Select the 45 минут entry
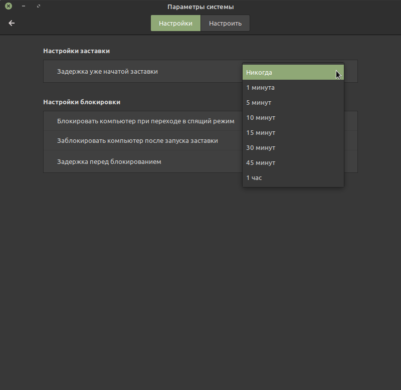Screen dimensions: 401x390 [293, 162]
